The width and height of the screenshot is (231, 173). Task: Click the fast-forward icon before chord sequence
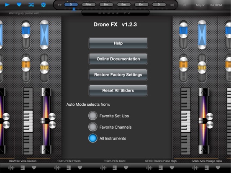(60, 5)
